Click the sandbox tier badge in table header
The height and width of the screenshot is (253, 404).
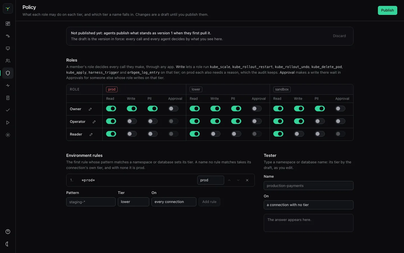(282, 89)
